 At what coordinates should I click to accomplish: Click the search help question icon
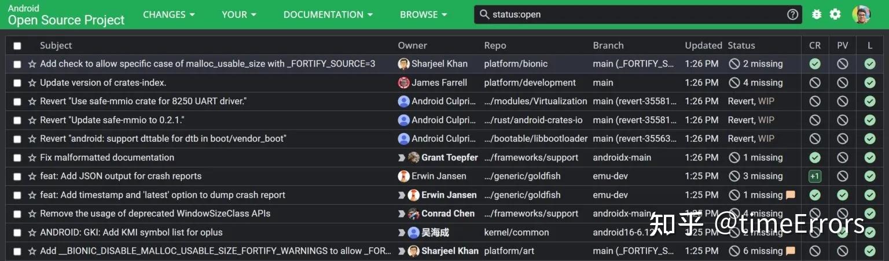[x=792, y=14]
